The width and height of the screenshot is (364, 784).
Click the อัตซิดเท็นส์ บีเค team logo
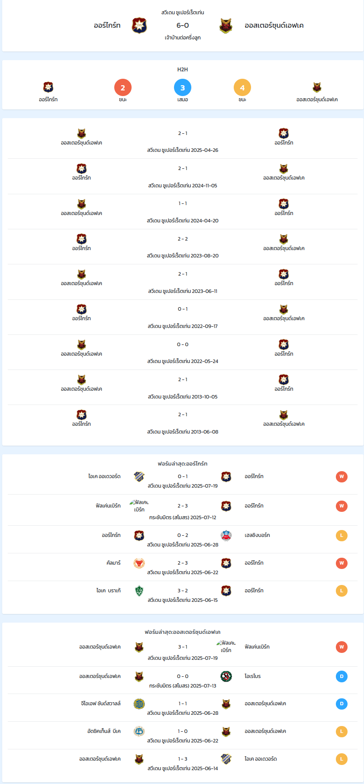139,732
